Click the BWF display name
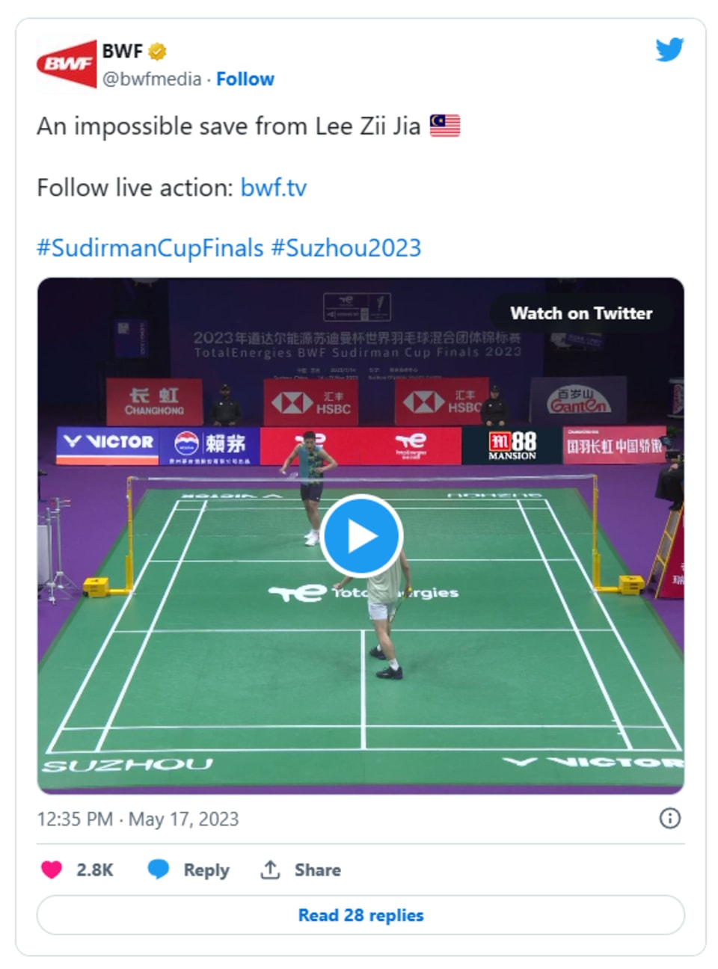 (x=122, y=52)
